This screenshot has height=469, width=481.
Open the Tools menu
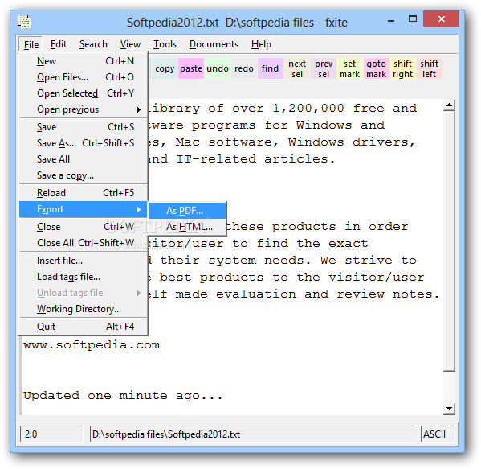pyautogui.click(x=165, y=44)
